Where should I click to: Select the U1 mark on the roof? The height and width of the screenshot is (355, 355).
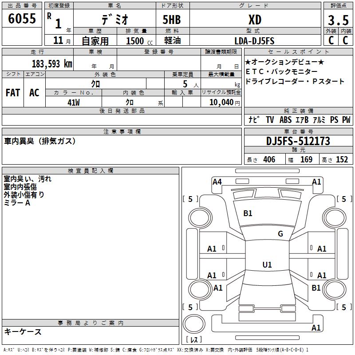(x=267, y=264)
